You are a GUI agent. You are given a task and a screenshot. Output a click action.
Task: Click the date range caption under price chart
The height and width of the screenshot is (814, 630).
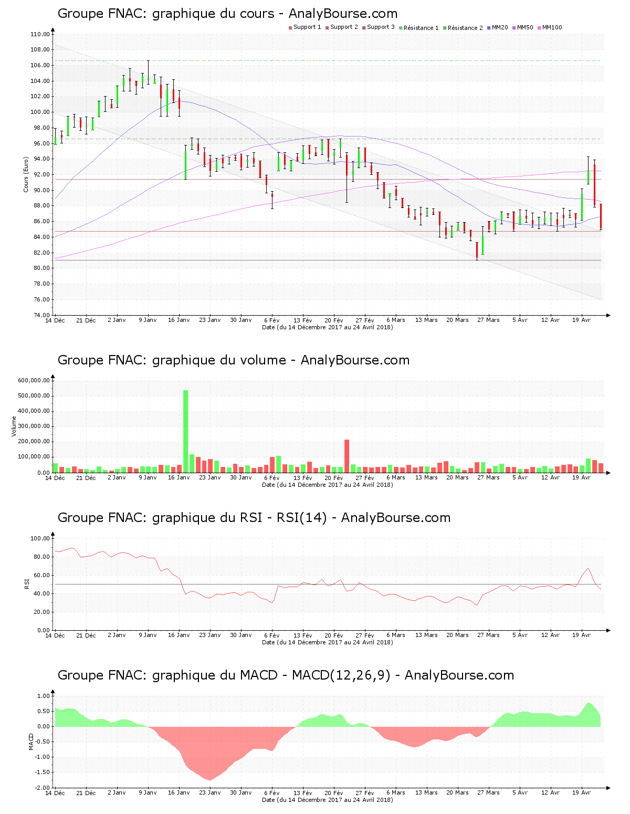328,327
